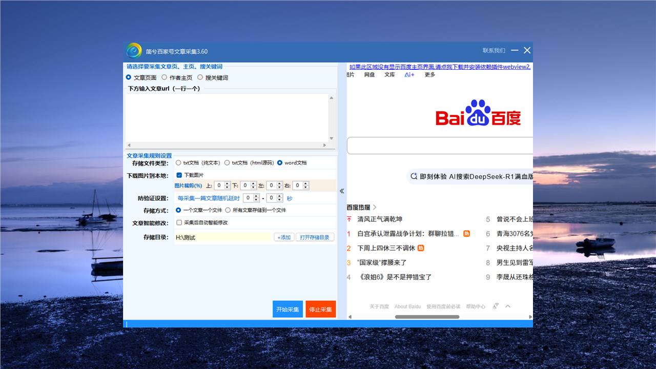Screen dimensions: 656x369
Task: Collapse the panel with the double-chevron arrow
Action: pos(342,191)
